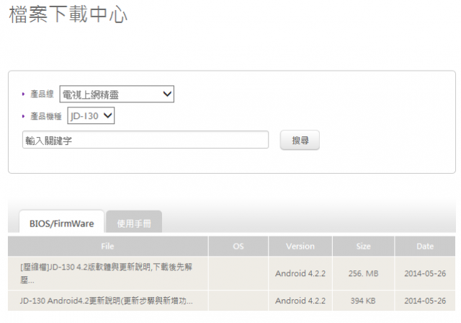This screenshot has width=461, height=323.
Task: Click the File column header
Action: tap(107, 247)
